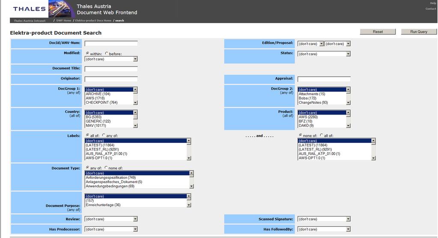438x238 pixels.
Task: Select Boba (172) in DocGroup 2
Action: (322, 98)
